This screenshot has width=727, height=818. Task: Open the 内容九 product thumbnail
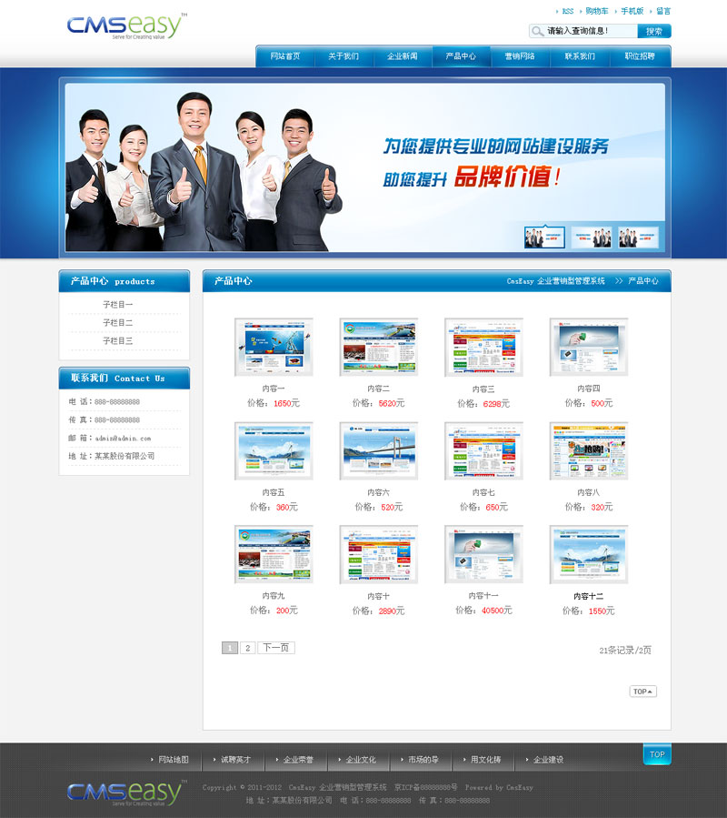(274, 554)
